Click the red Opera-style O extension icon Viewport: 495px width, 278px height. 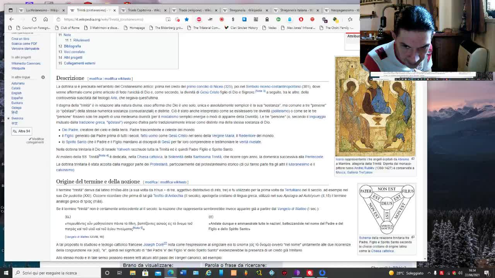click(301, 19)
